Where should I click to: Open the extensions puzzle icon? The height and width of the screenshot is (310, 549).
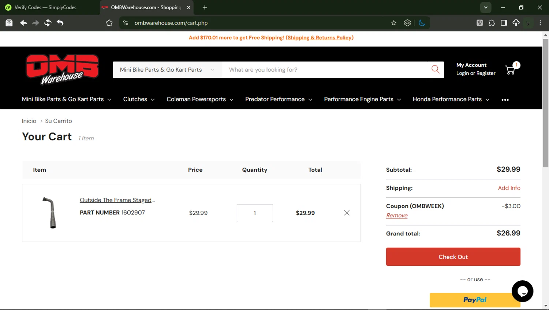[x=492, y=23]
